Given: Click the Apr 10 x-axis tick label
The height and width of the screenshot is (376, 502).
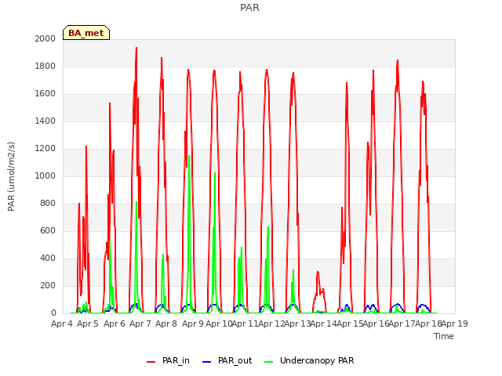Looking at the screenshot, I should [219, 324].
